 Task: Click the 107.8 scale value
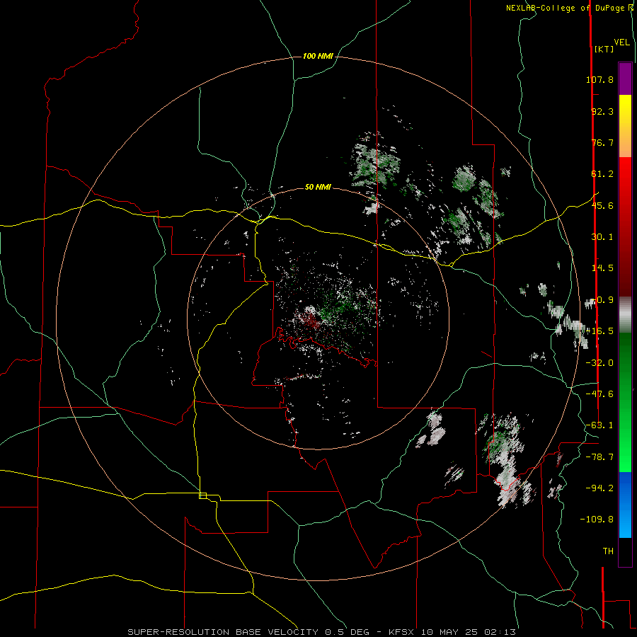[599, 79]
